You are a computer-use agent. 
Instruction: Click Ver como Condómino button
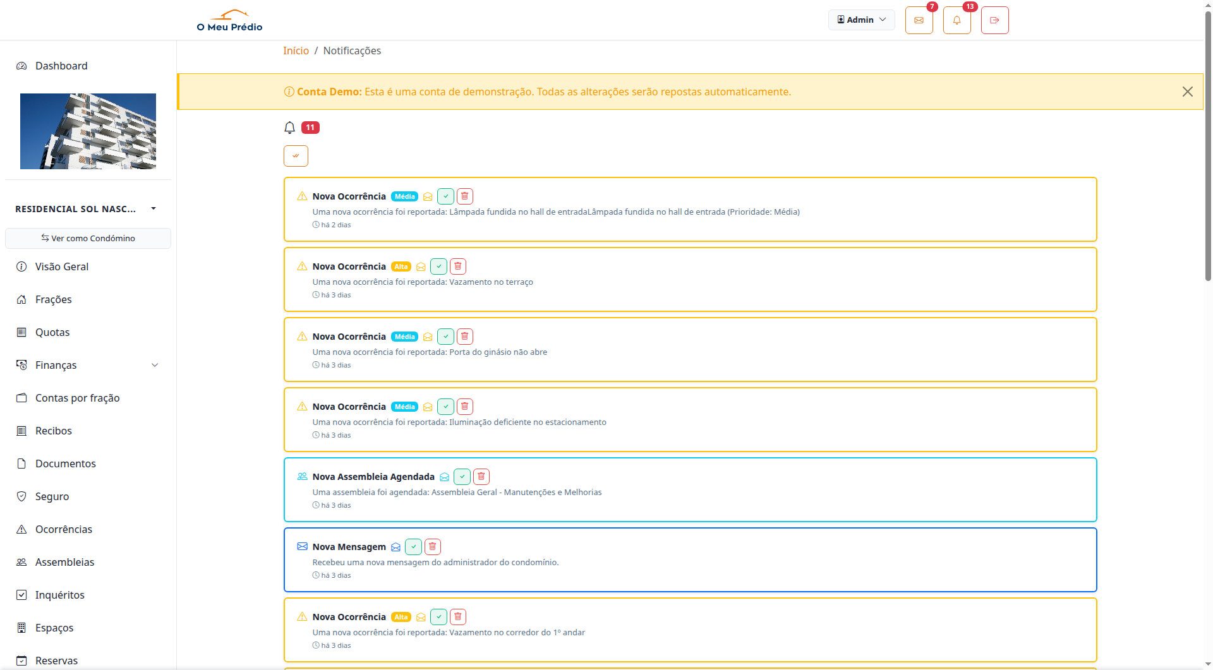click(x=88, y=238)
